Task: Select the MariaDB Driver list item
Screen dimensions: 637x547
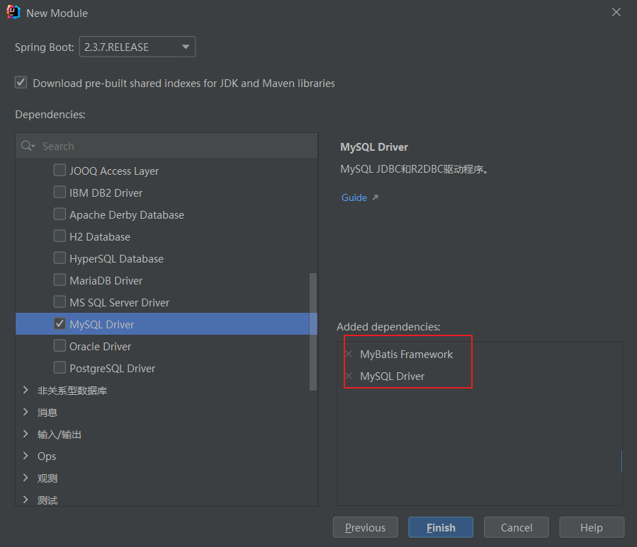Action: click(x=106, y=280)
